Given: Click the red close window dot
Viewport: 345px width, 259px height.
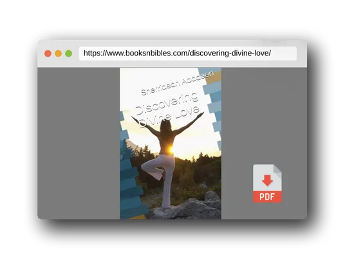Looking at the screenshot, I should (x=48, y=53).
